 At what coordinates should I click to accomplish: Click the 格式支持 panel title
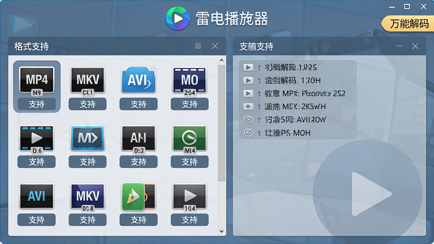(x=31, y=46)
